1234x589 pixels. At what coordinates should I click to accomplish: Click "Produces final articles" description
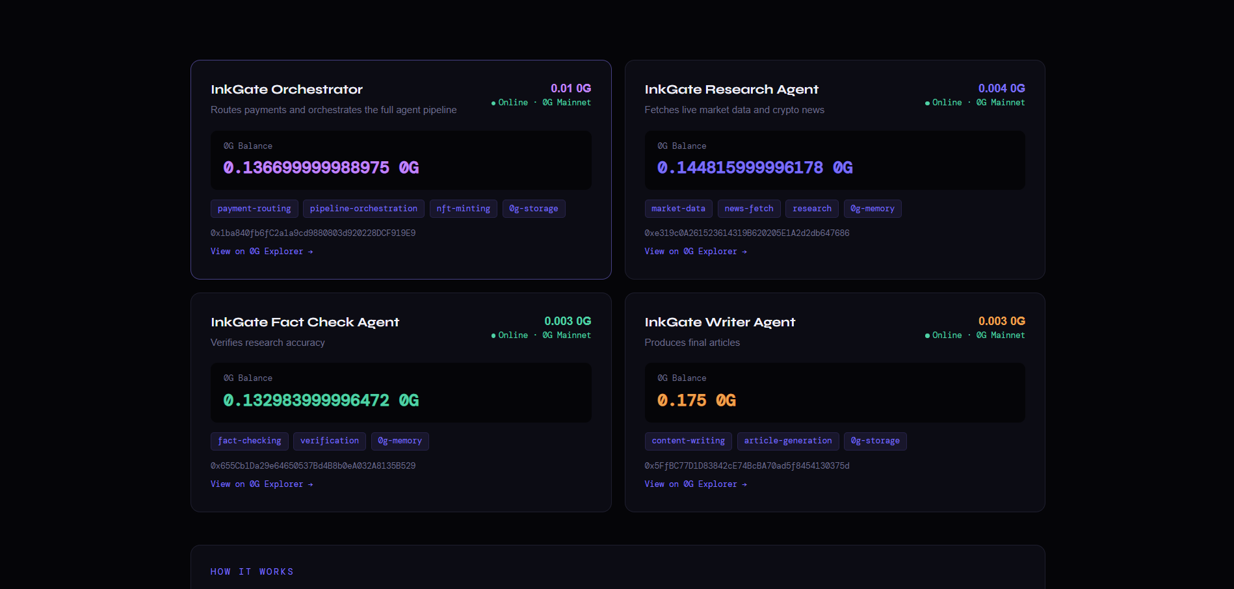(x=692, y=343)
